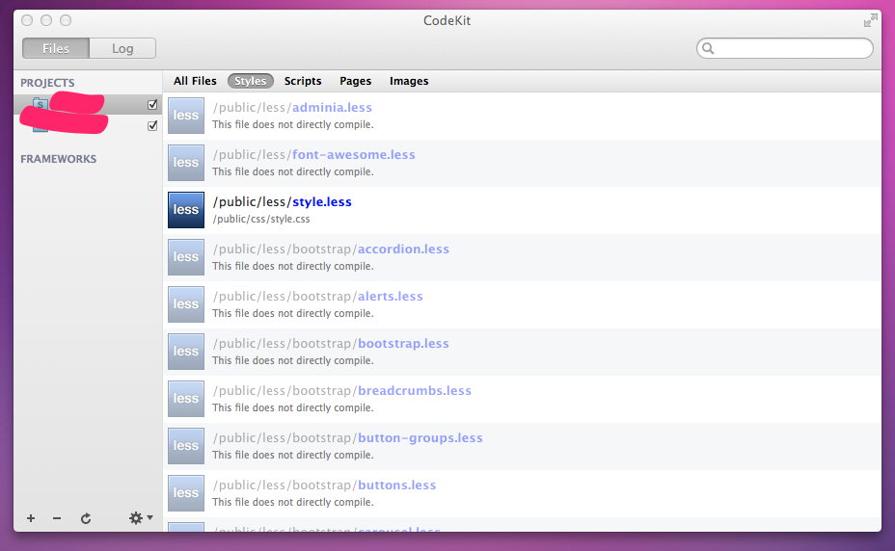Click the less icon for bootstrap.less

186,352
